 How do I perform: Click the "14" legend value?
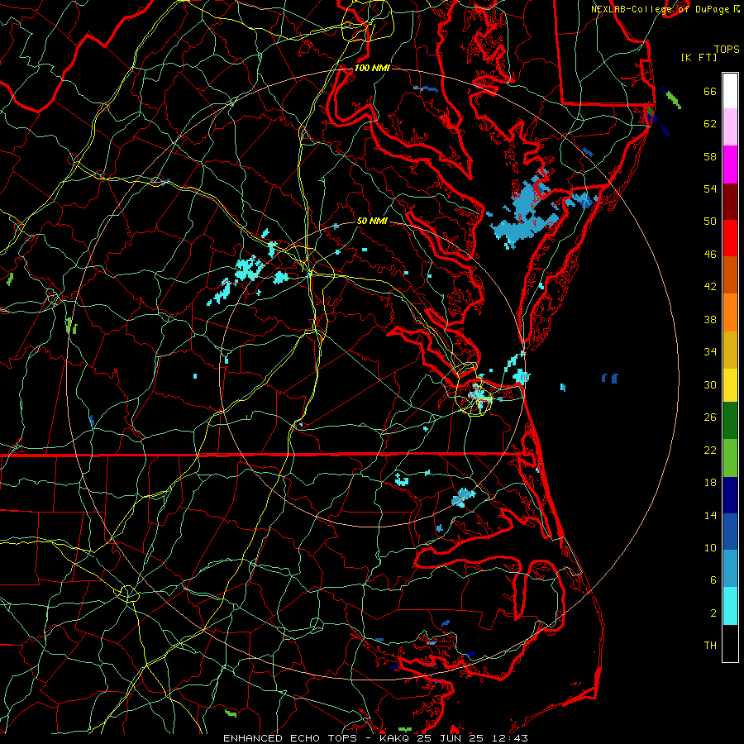[710, 515]
